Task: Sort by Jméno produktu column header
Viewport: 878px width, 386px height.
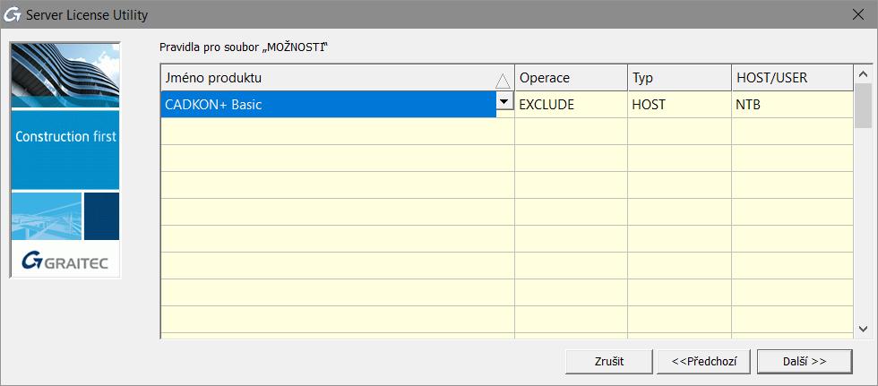Action: (327, 78)
